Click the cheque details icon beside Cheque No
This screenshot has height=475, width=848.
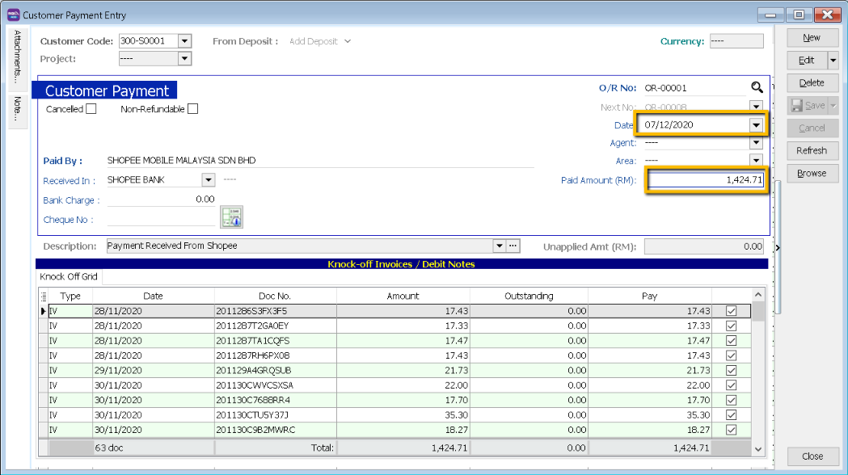pyautogui.click(x=232, y=216)
